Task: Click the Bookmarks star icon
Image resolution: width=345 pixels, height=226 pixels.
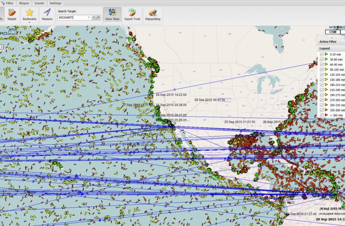Action: 29,13
